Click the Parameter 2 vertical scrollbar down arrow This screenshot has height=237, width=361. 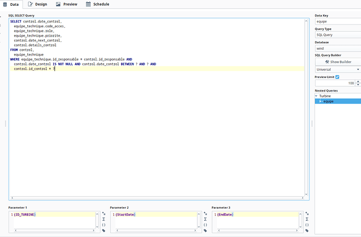(x=199, y=227)
